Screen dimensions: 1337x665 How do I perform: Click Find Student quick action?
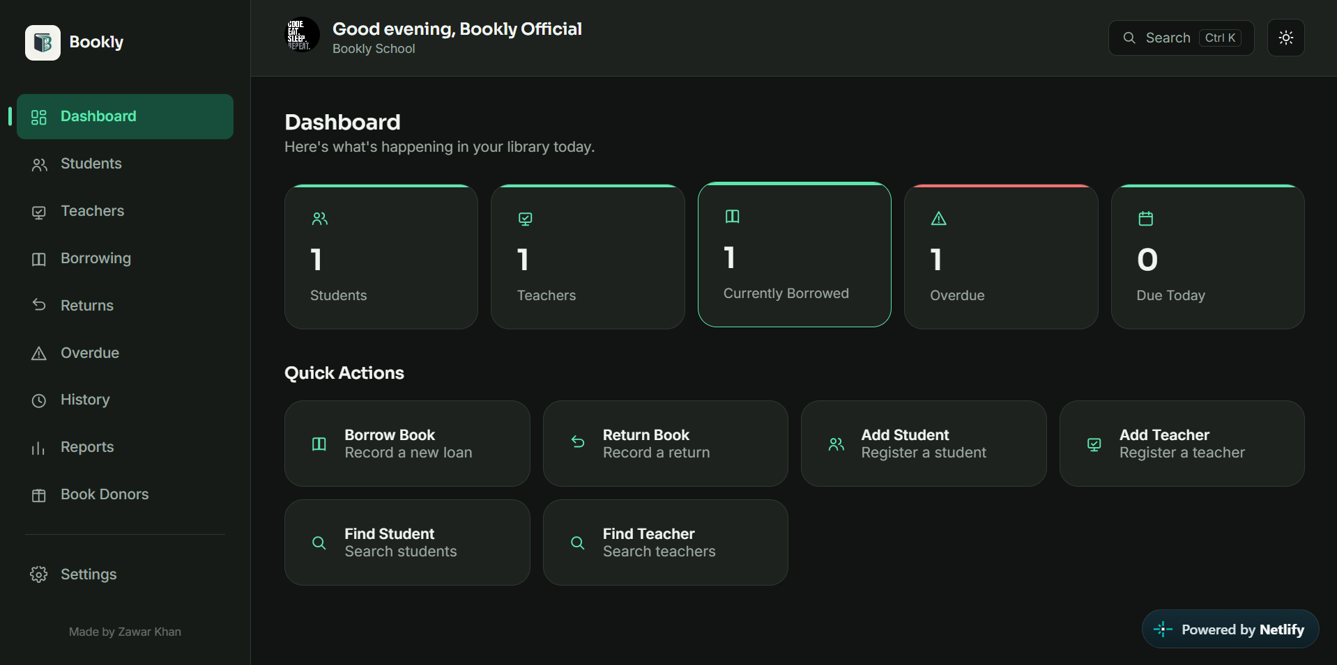pyautogui.click(x=407, y=542)
